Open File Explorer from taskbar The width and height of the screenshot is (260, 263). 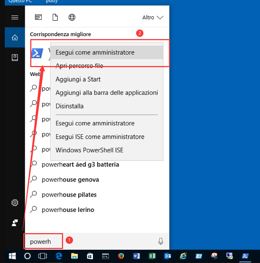(x=74, y=256)
